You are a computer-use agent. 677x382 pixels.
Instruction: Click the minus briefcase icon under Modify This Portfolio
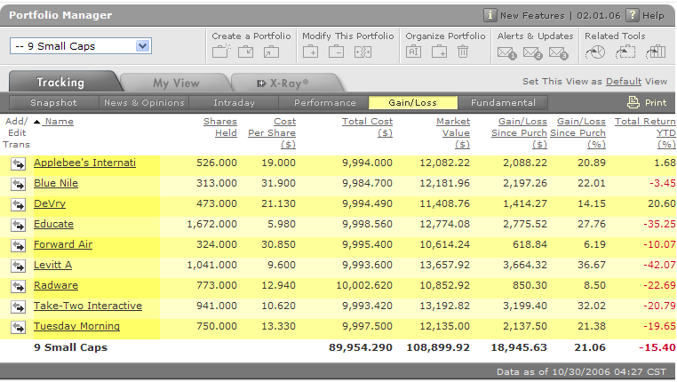(x=336, y=52)
